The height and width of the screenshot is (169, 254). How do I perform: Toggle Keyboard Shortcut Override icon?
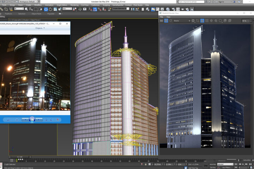pyautogui.click(x=85, y=10)
